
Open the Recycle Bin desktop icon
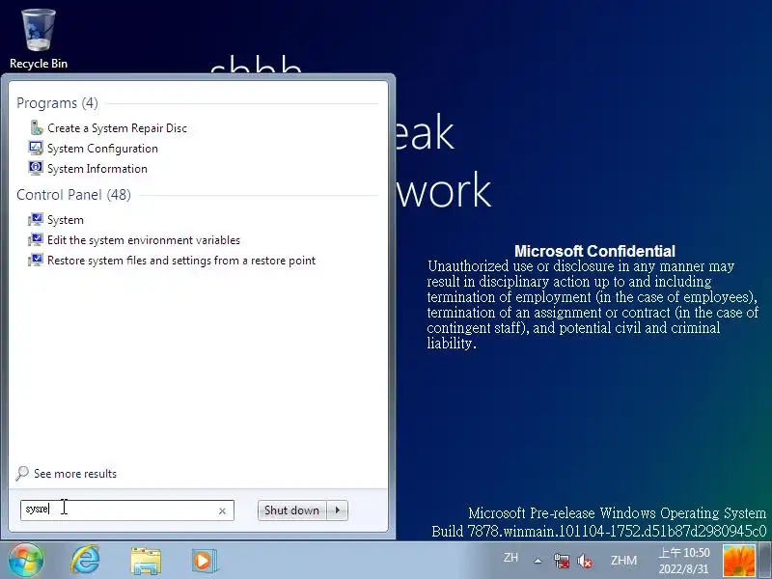pos(39,39)
